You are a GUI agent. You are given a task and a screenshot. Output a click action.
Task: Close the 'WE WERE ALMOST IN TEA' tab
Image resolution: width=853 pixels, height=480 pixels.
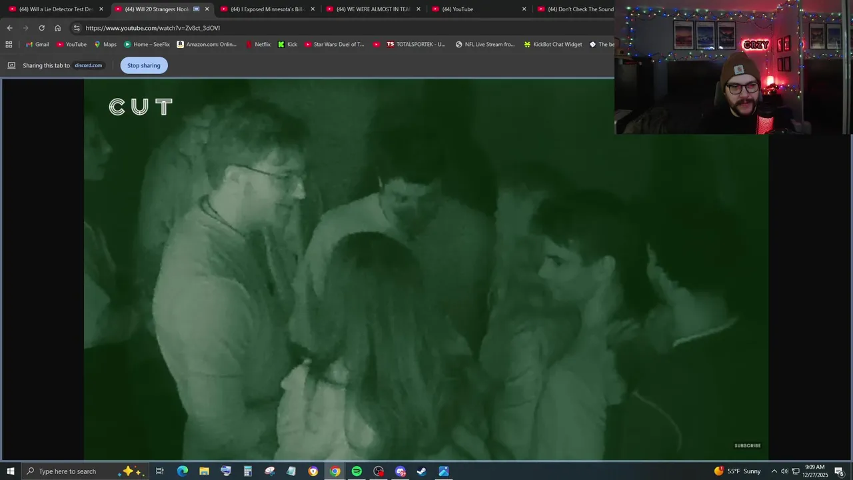[419, 9]
